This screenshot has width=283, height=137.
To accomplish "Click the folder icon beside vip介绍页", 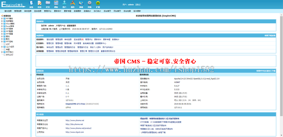I will [5, 47].
